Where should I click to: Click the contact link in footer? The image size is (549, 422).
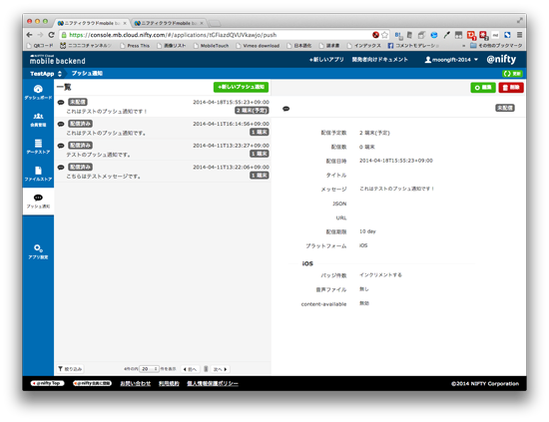pyautogui.click(x=136, y=383)
